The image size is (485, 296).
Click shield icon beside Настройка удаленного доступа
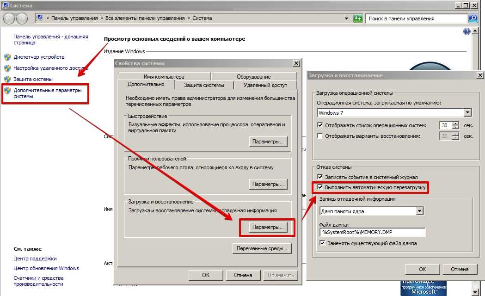pos(7,68)
